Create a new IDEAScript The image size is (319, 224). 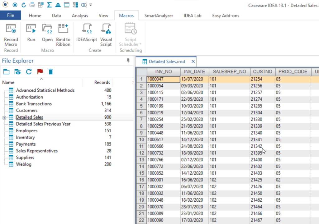pyautogui.click(x=87, y=33)
